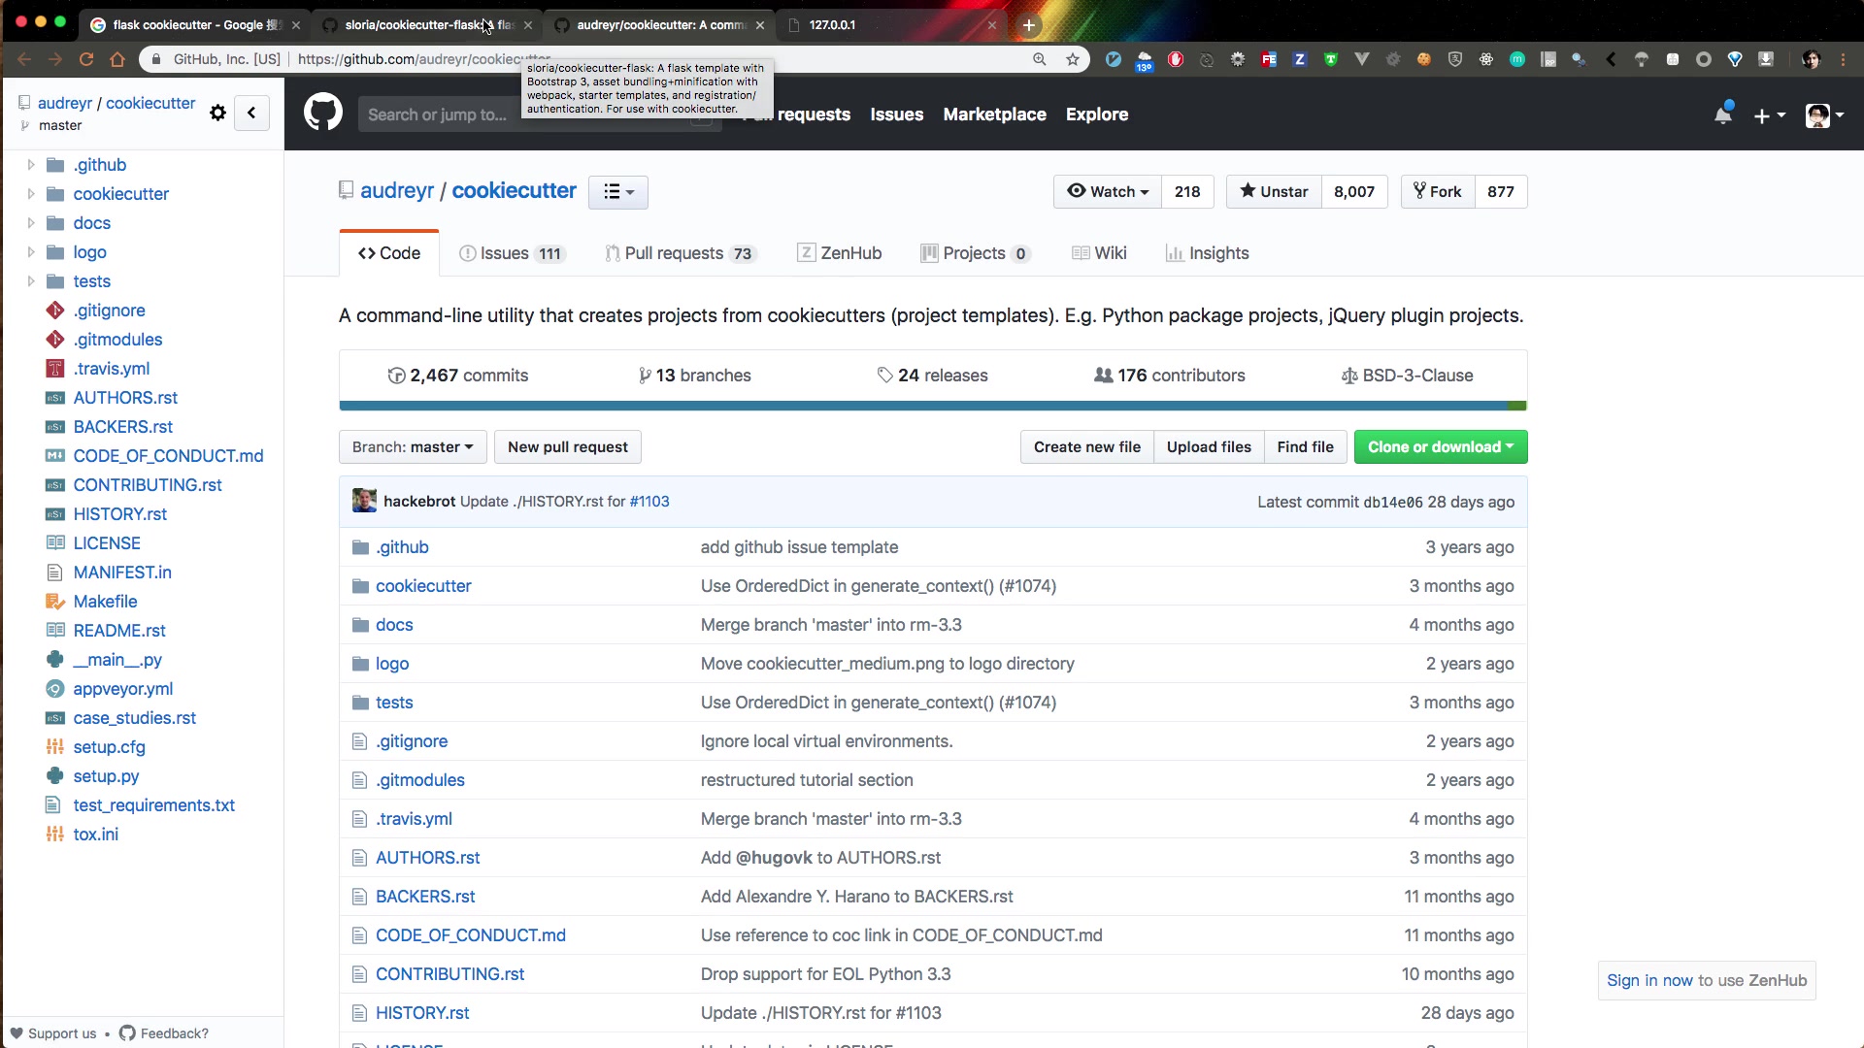Click the New pull request button
The width and height of the screenshot is (1864, 1048).
(568, 446)
